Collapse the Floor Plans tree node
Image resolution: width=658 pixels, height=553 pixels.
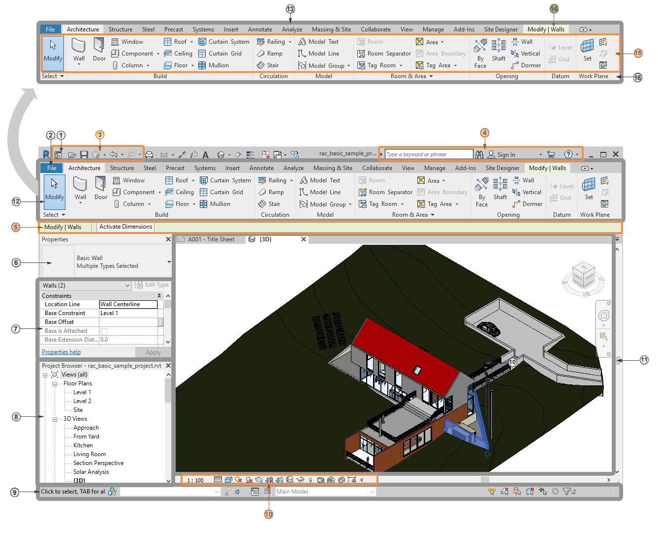[x=55, y=384]
